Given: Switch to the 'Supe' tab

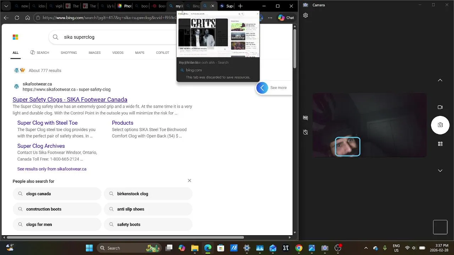Looking at the screenshot, I should pyautogui.click(x=227, y=6).
